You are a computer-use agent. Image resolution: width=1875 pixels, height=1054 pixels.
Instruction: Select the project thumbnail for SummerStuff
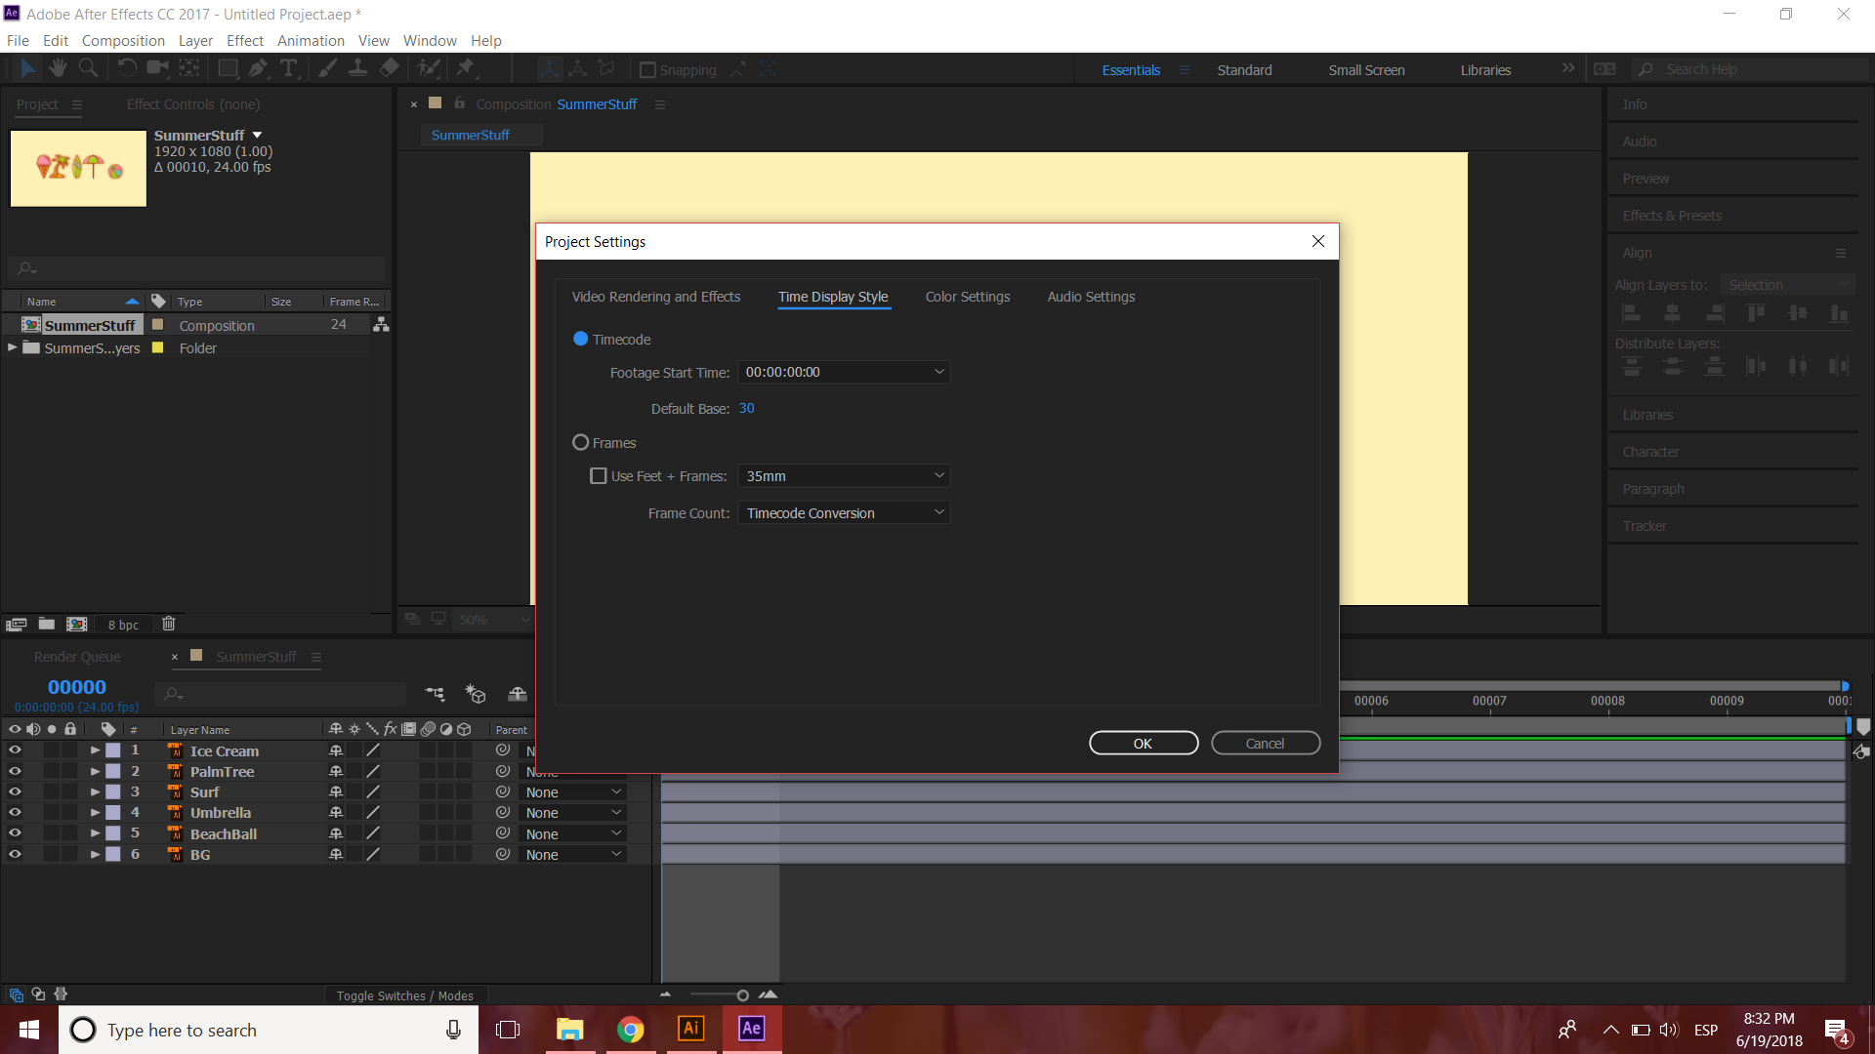pyautogui.click(x=78, y=167)
